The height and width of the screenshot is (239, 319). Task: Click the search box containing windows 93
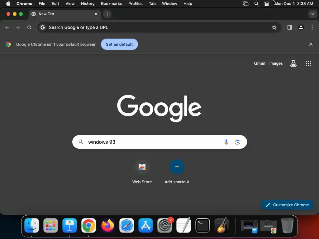pos(159,142)
